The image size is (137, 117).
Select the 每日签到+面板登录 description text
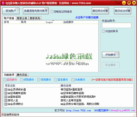[71, 90]
